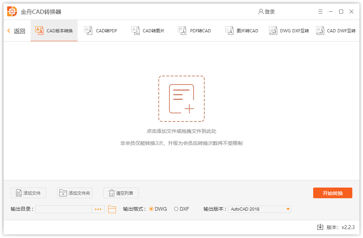The height and width of the screenshot is (238, 363).
Task: Open the output folder icon near 输出格式
Action: [x=112, y=209]
